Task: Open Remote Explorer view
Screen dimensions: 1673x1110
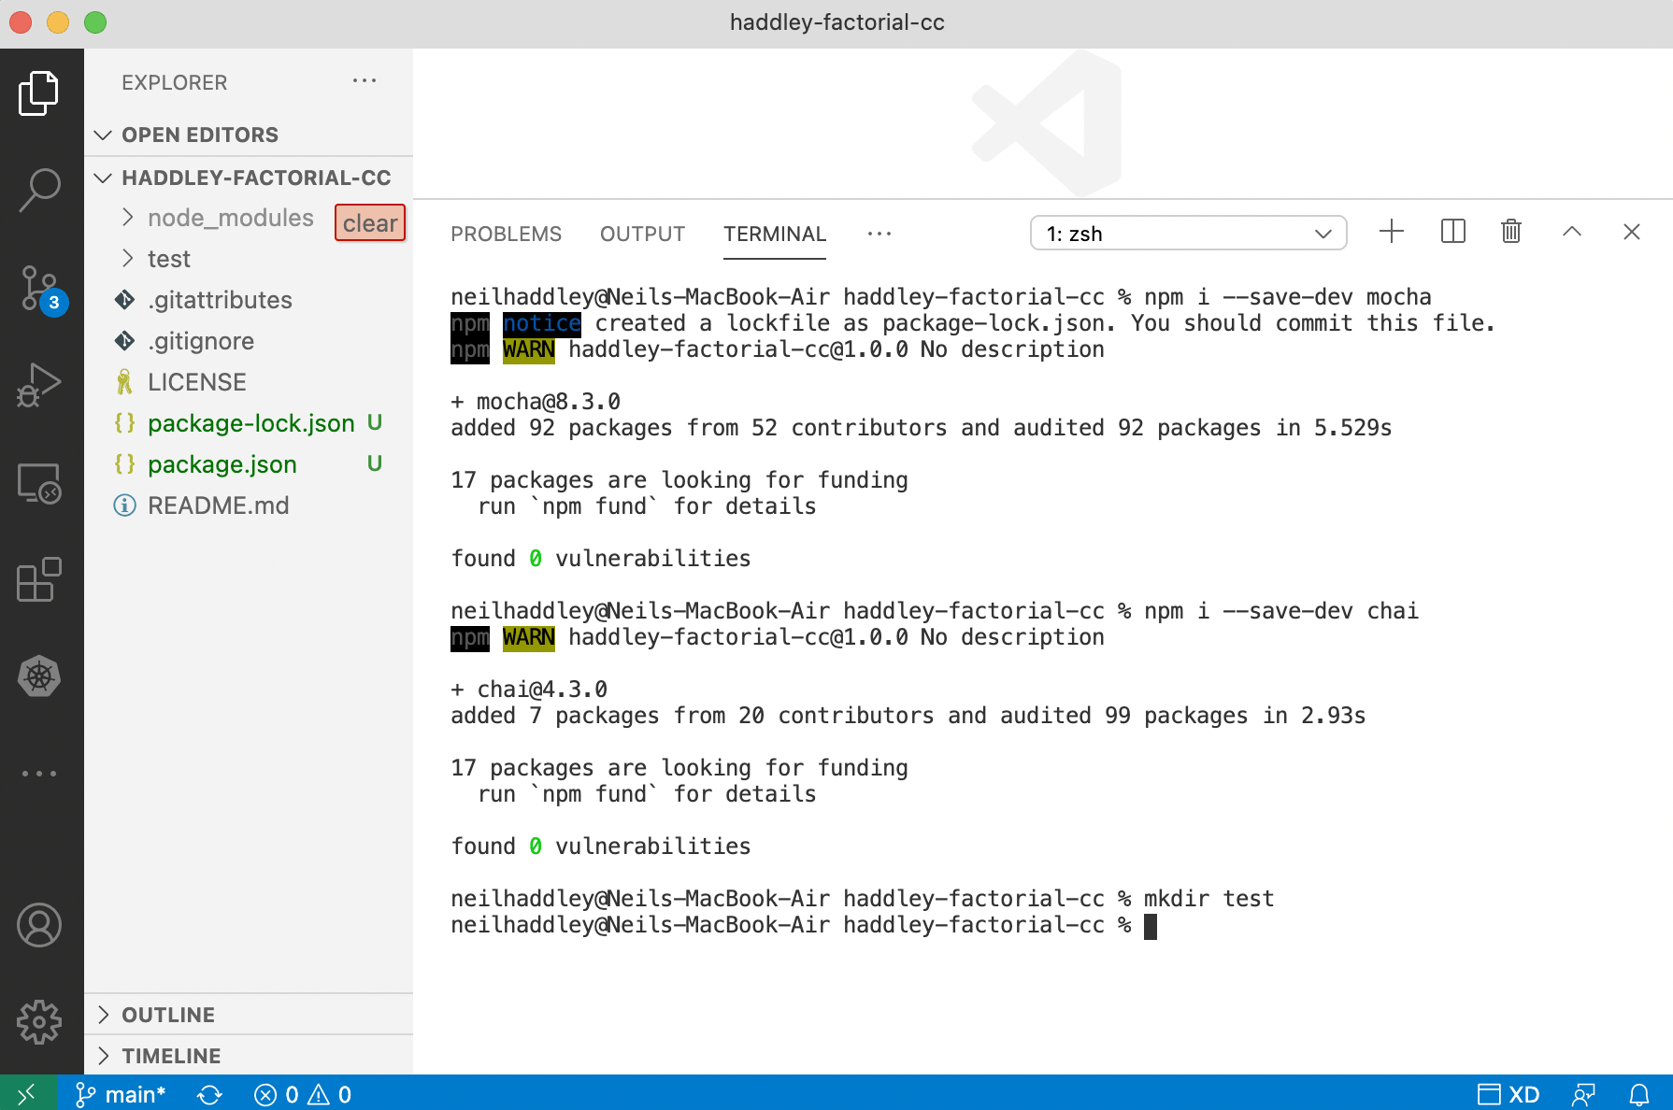Action: coord(39,483)
